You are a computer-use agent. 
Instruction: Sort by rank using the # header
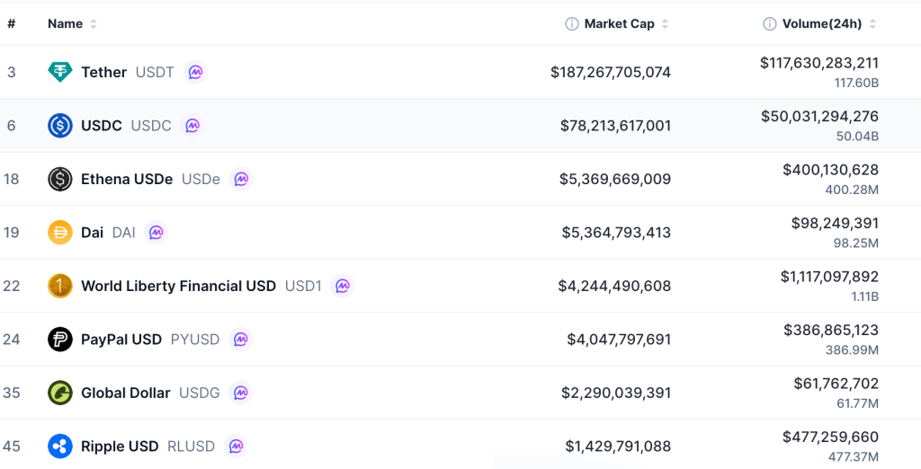11,24
